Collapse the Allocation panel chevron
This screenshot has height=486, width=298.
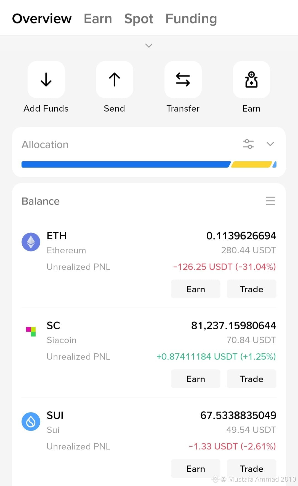click(x=270, y=144)
